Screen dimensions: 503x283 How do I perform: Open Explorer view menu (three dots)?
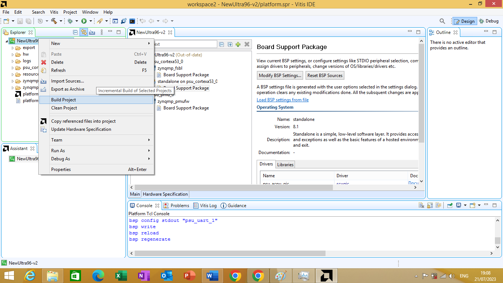point(102,32)
